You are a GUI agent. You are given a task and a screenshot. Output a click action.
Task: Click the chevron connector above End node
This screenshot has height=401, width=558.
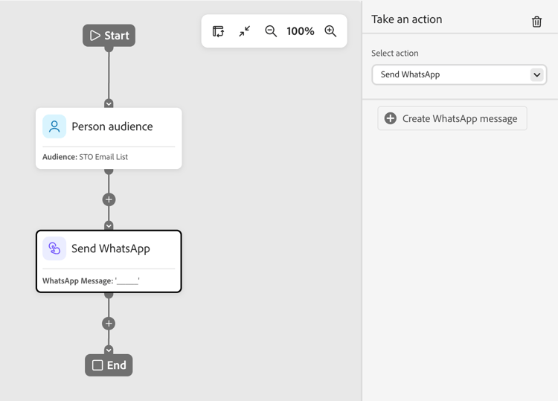109,350
